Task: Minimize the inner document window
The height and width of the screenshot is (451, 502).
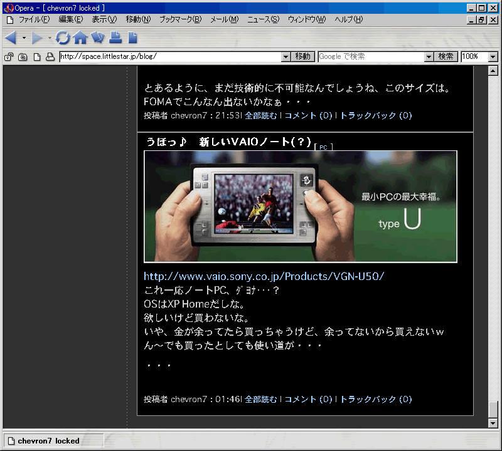Action: [471, 20]
